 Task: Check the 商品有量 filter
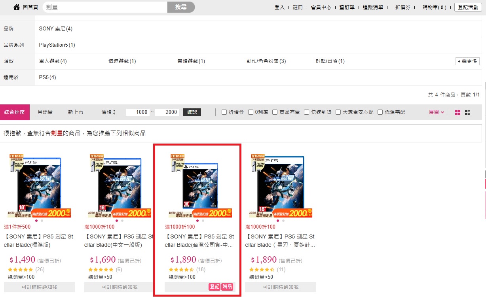(275, 112)
